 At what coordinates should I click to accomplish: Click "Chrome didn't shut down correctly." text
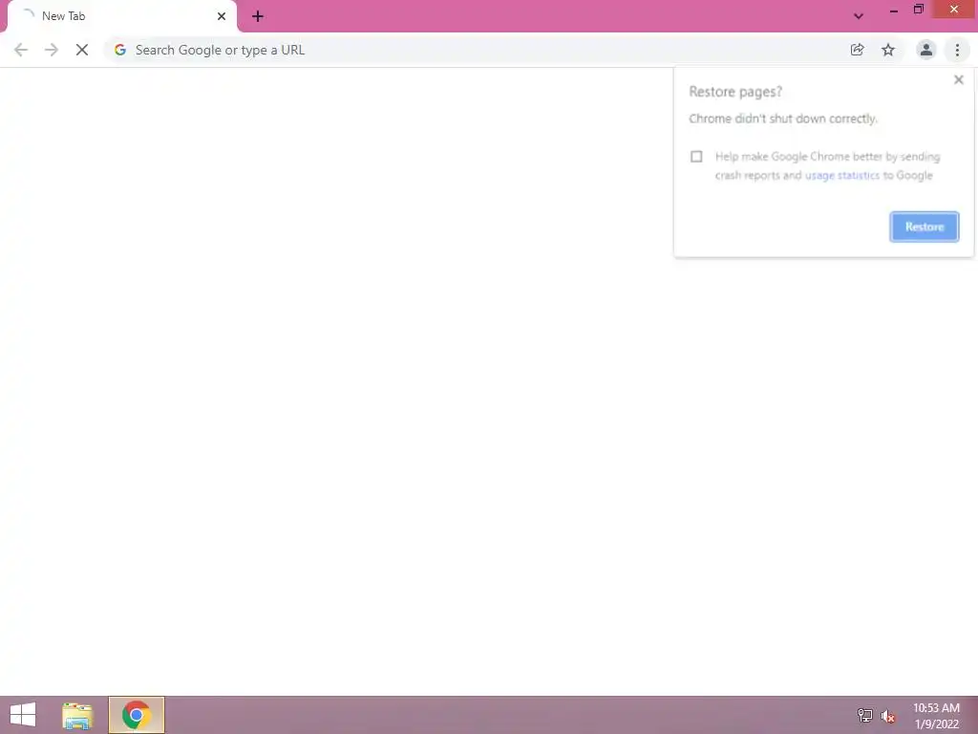[783, 119]
